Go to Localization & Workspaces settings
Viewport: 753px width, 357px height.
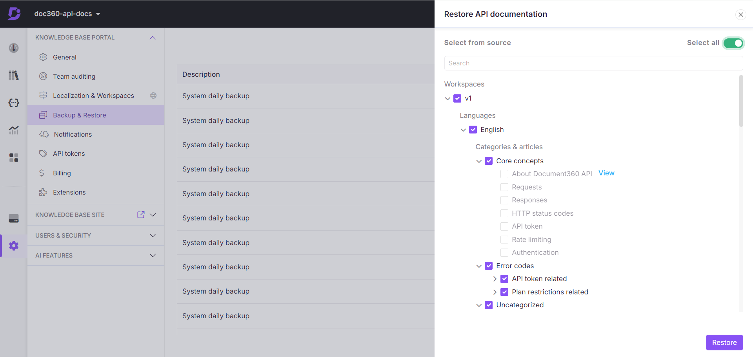coord(96,96)
